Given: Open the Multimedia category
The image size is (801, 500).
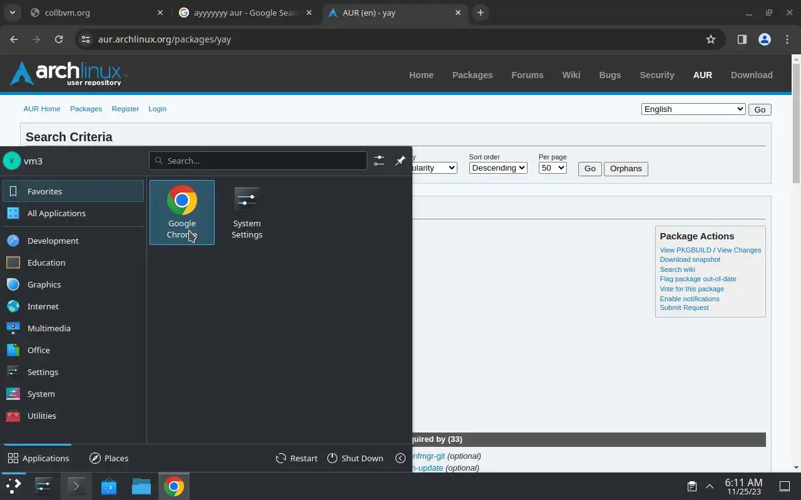Looking at the screenshot, I should point(73,328).
